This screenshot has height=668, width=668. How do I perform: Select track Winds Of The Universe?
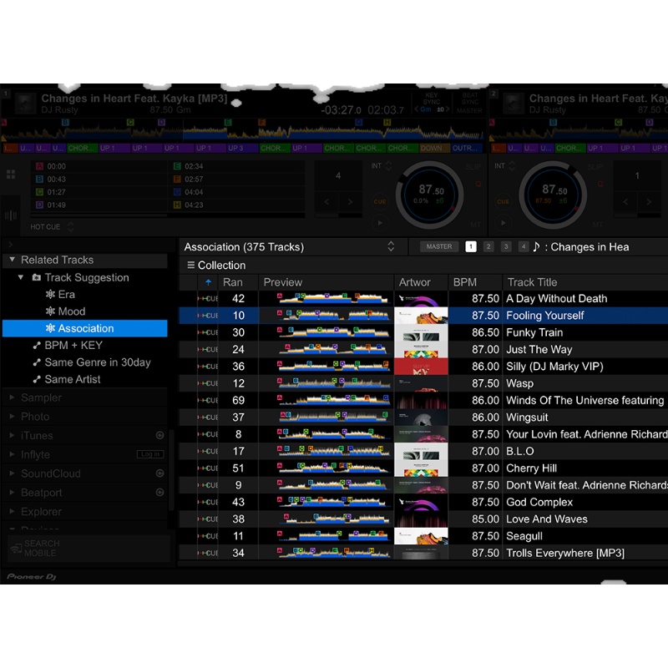point(584,400)
